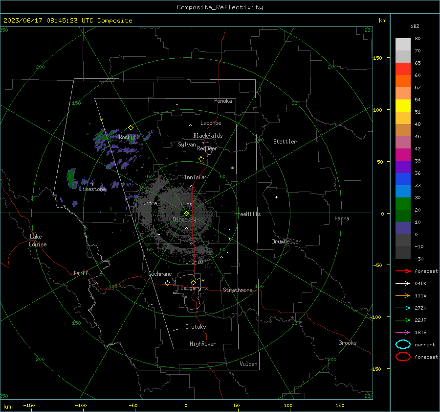
Task: Click the red forecast ellipse in legend
Action: click(403, 357)
